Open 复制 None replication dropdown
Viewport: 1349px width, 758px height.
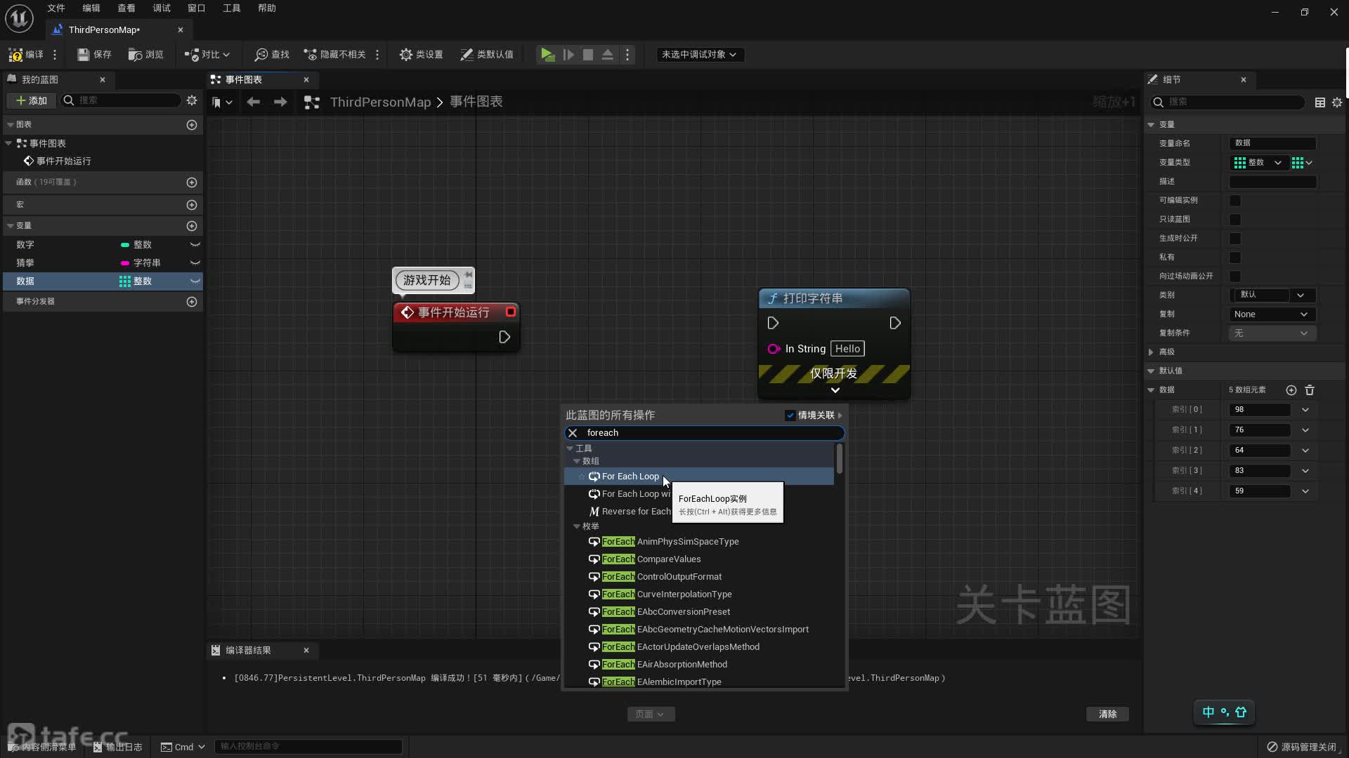coord(1271,314)
